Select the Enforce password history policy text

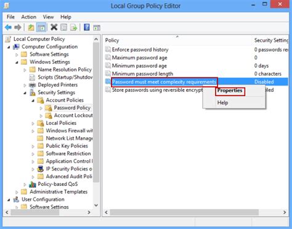140,49
